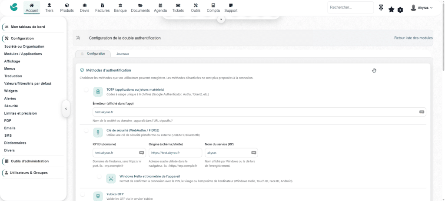The height and width of the screenshot is (201, 445).
Task: Click keyboard icon in RP ID field
Action: (x=142, y=153)
